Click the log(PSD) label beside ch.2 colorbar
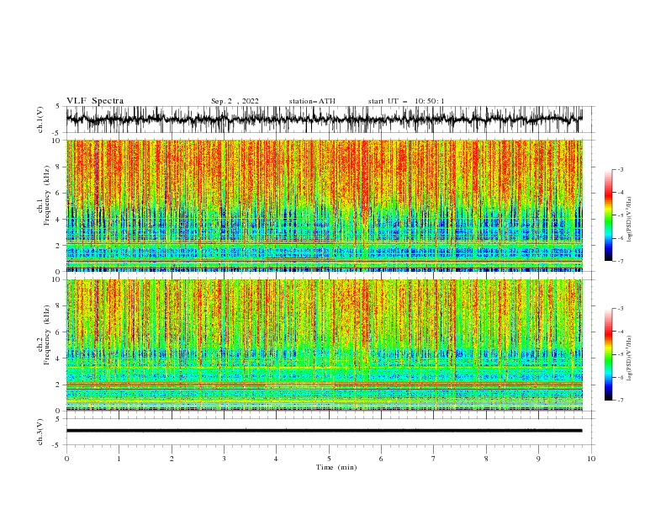The height and width of the screenshot is (515, 666). tap(630, 358)
